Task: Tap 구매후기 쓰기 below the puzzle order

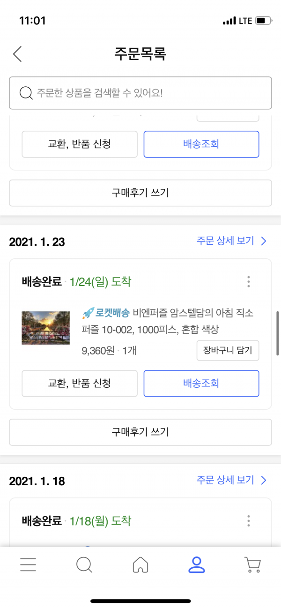Action: [x=140, y=432]
